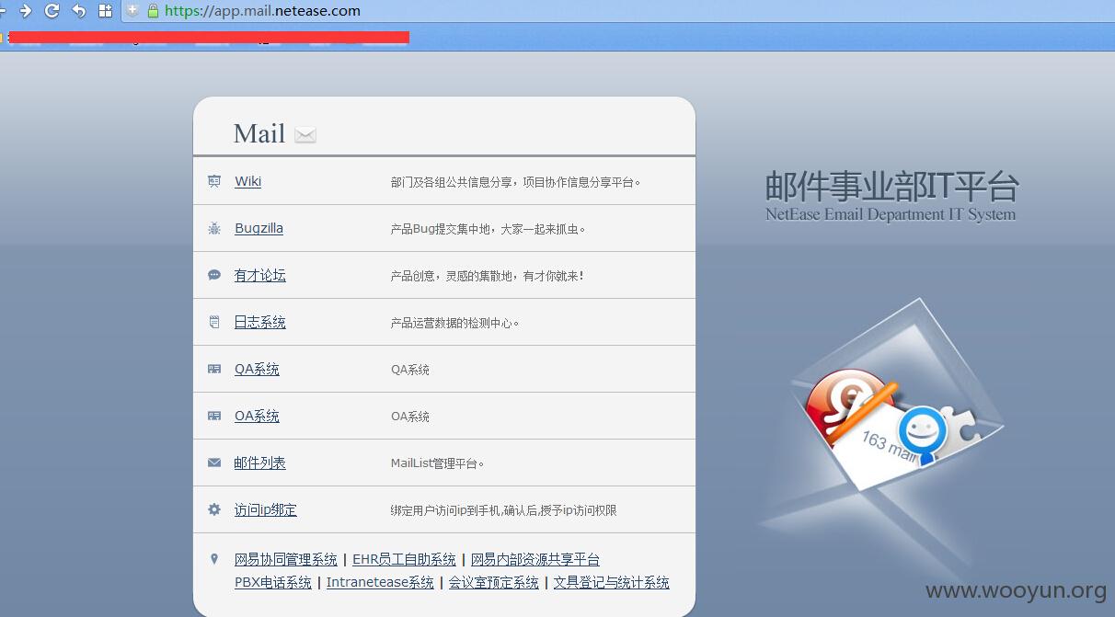This screenshot has width=1115, height=617.
Task: Click the gear icon beside 访问ip绑定
Action: (x=214, y=509)
